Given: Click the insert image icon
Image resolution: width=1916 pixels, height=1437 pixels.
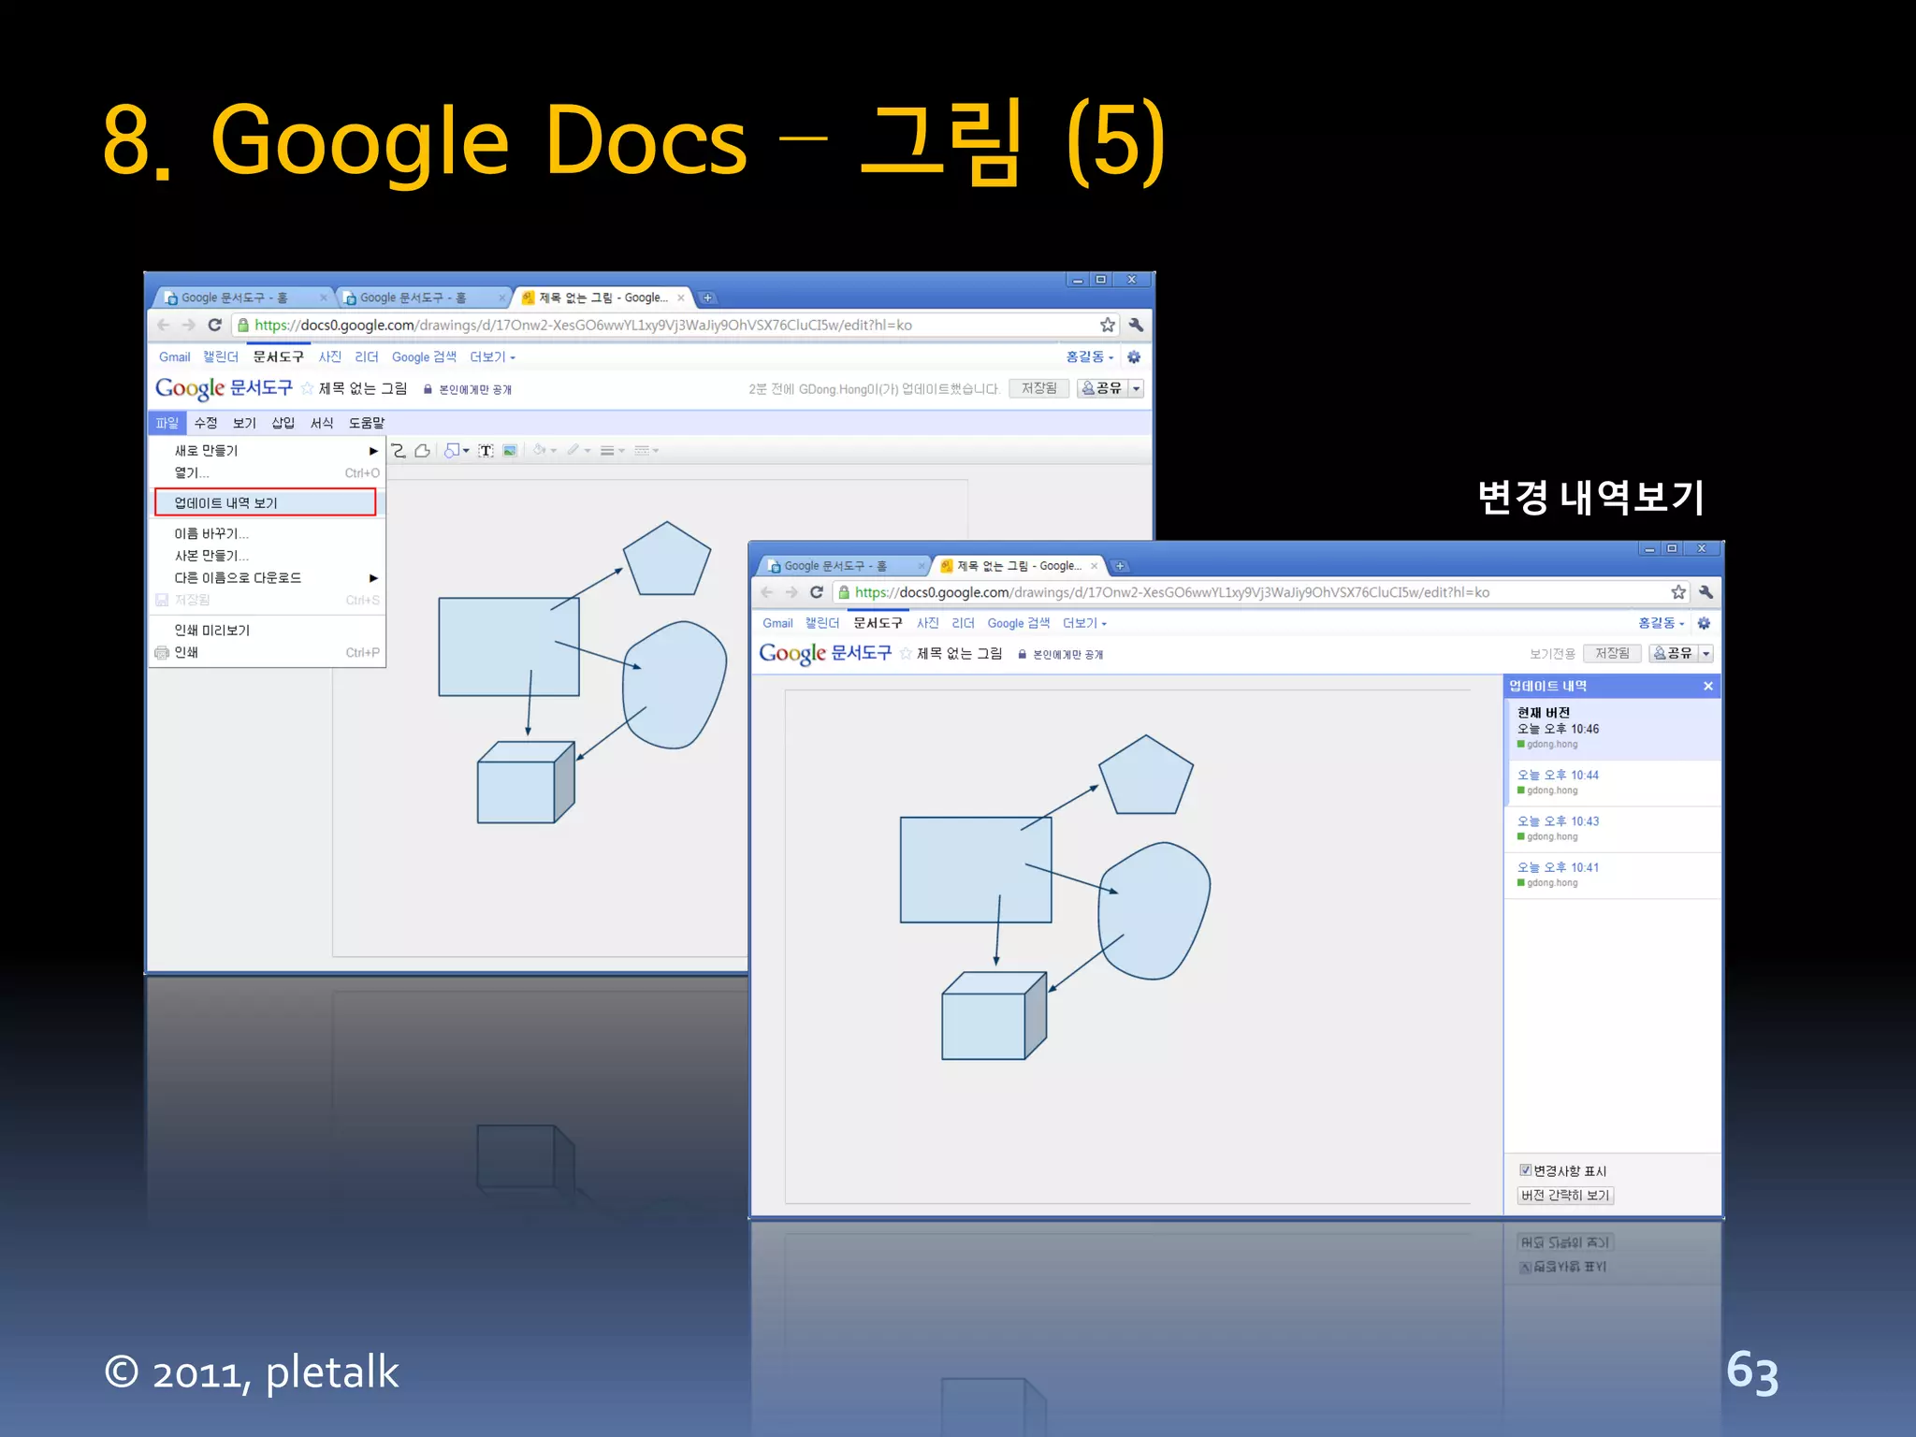Looking at the screenshot, I should pos(510,450).
